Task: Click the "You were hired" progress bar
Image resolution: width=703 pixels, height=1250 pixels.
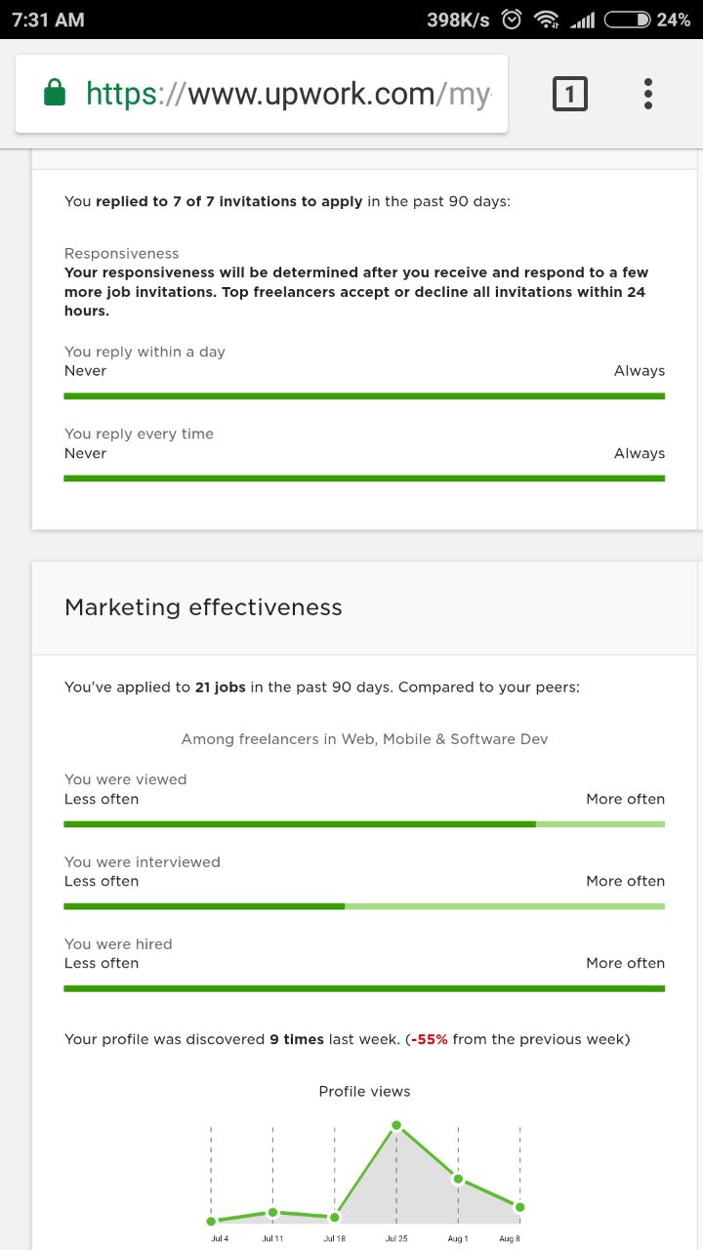Action: click(x=364, y=988)
